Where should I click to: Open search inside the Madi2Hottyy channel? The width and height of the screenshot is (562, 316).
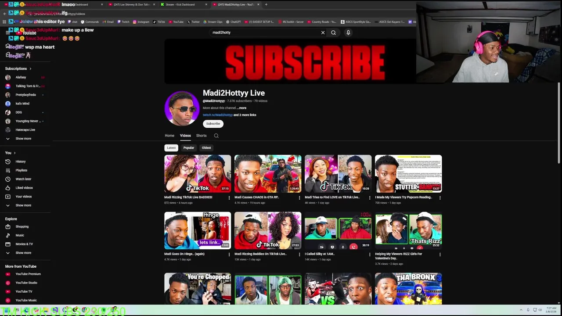click(x=216, y=136)
